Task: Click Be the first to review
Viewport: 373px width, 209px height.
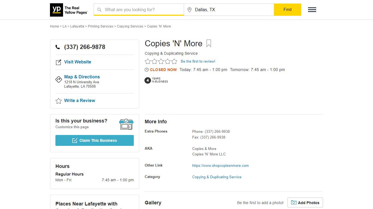Action: [x=198, y=62]
